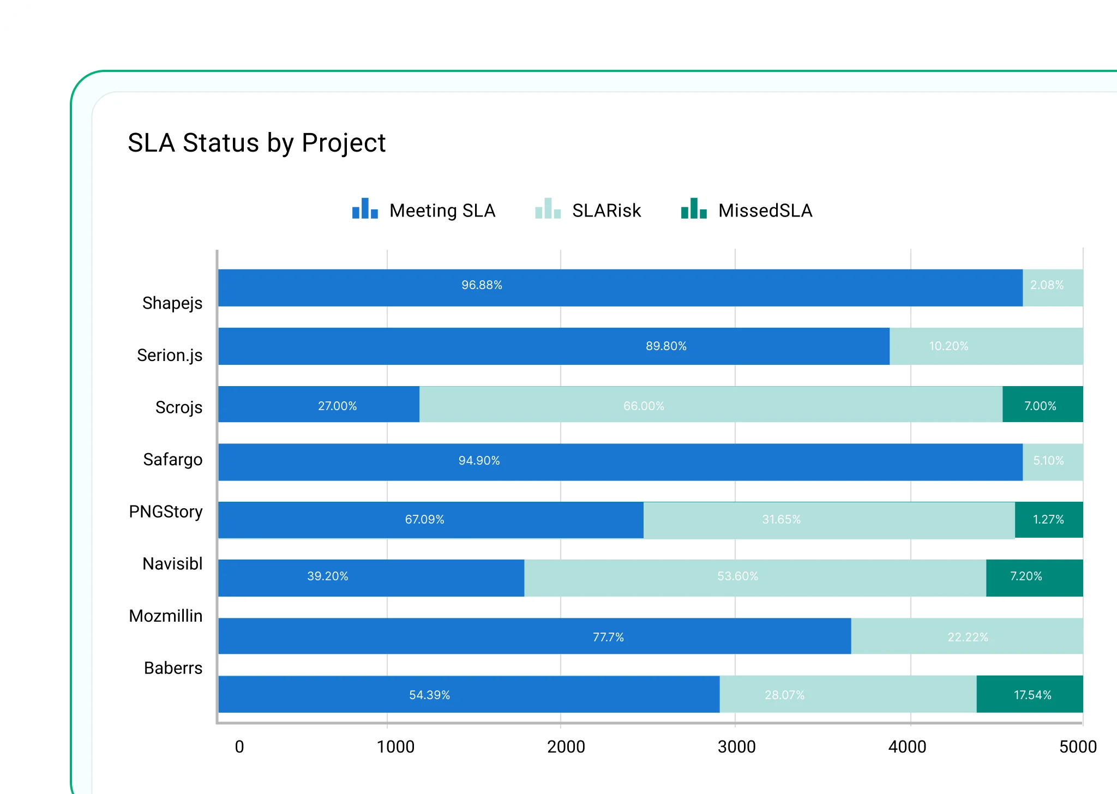Click the 96.88% bar segment for Shapejs
This screenshot has width=1117, height=794.
619,284
